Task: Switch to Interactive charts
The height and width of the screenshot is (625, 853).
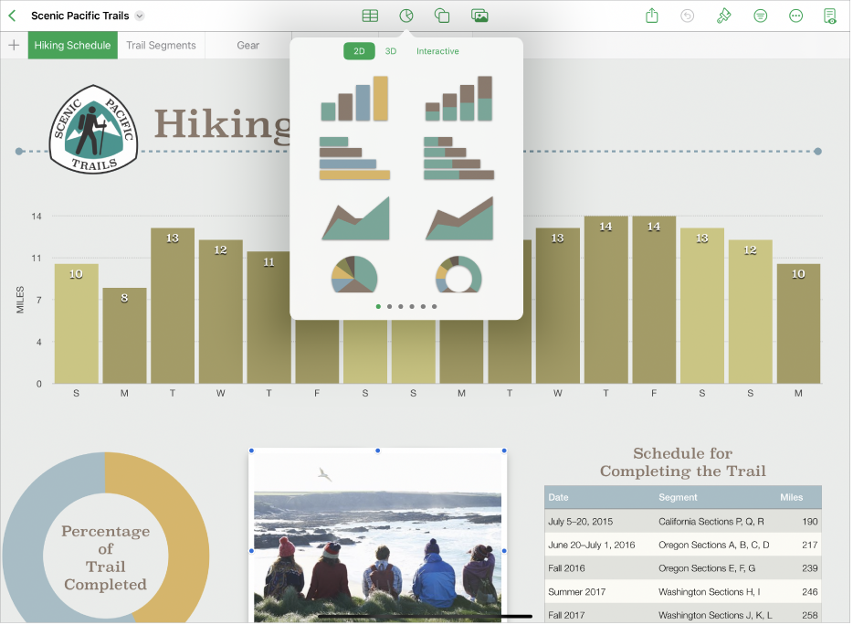Action: click(x=438, y=51)
